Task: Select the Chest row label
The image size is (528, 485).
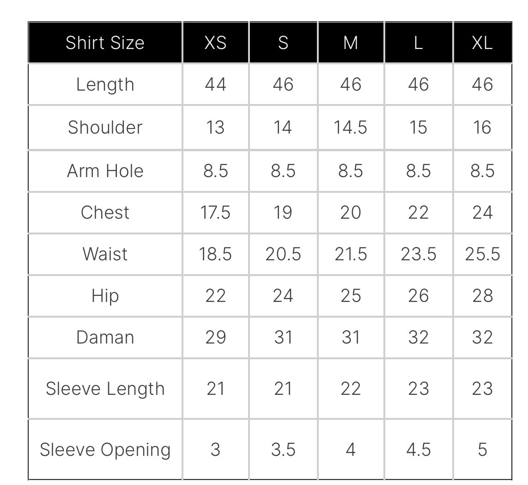Action: point(105,212)
